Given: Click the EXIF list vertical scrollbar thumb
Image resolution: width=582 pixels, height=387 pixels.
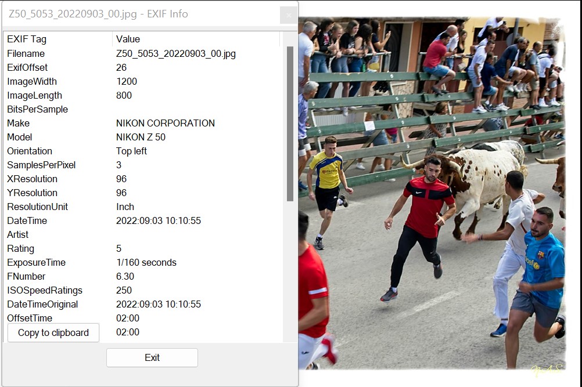Looking at the screenshot, I should click(290, 124).
